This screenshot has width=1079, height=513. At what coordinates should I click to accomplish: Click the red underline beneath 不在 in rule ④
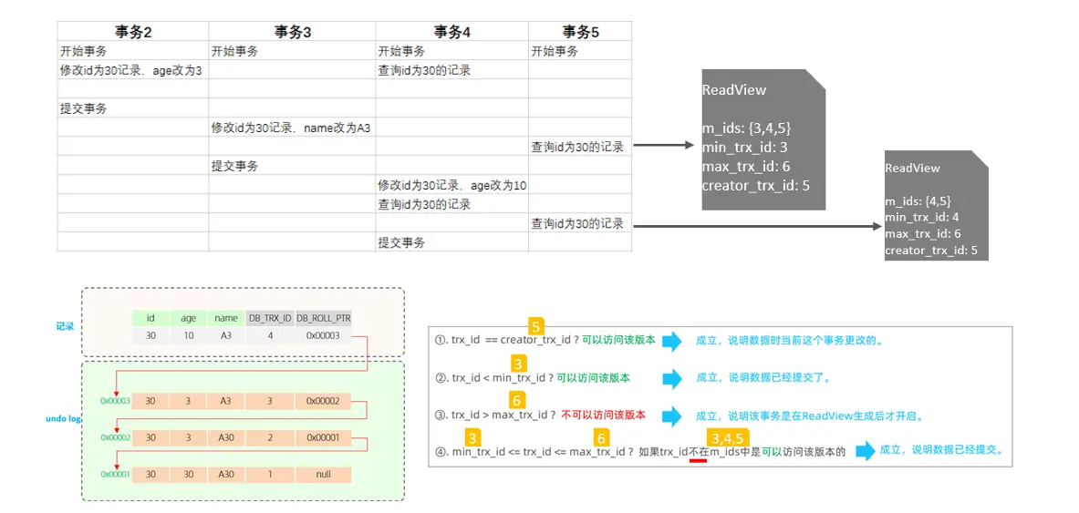pos(699,461)
